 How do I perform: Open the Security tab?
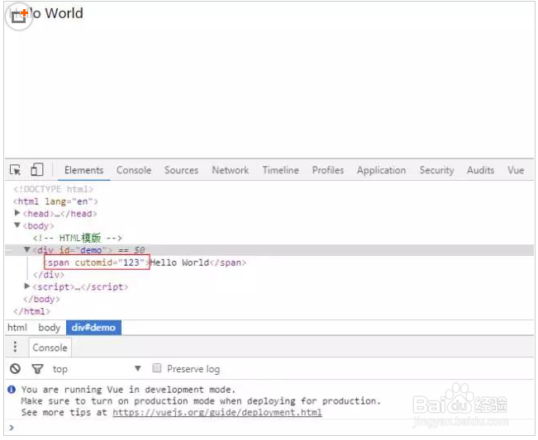436,170
